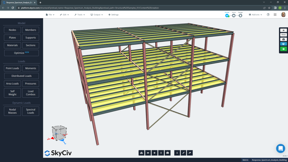The height and width of the screenshot is (162, 288).
Task: Take a screenshot using the camera icon
Action: [x=167, y=153]
